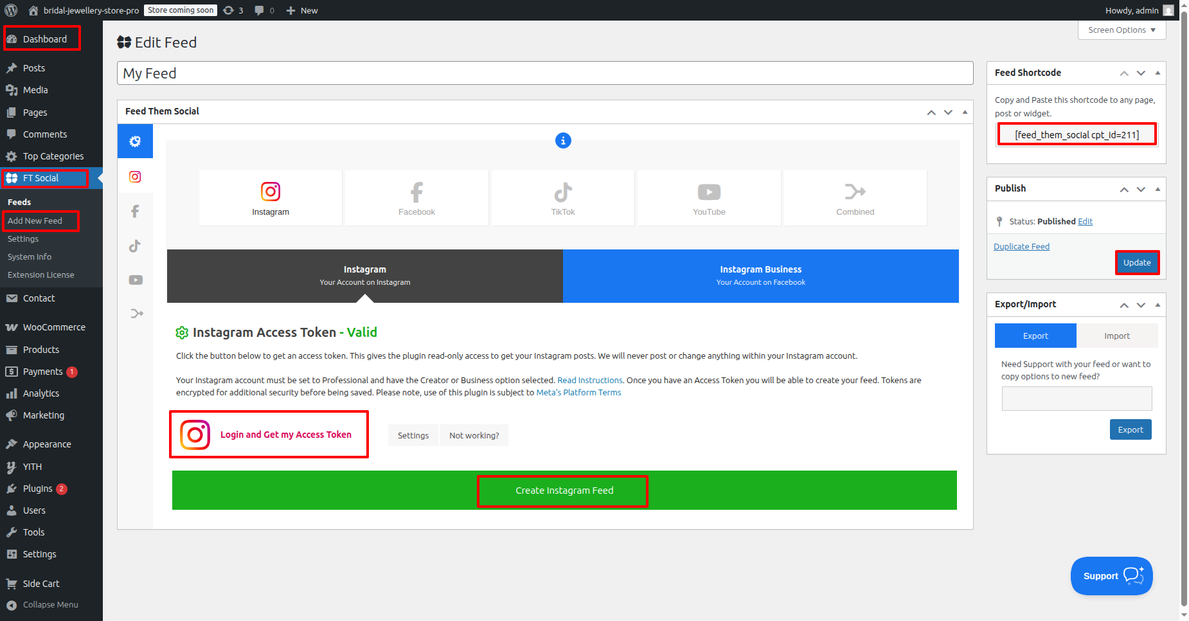This screenshot has width=1189, height=621.
Task: Toggle the Publish panel collapse arrow
Action: click(x=1158, y=188)
